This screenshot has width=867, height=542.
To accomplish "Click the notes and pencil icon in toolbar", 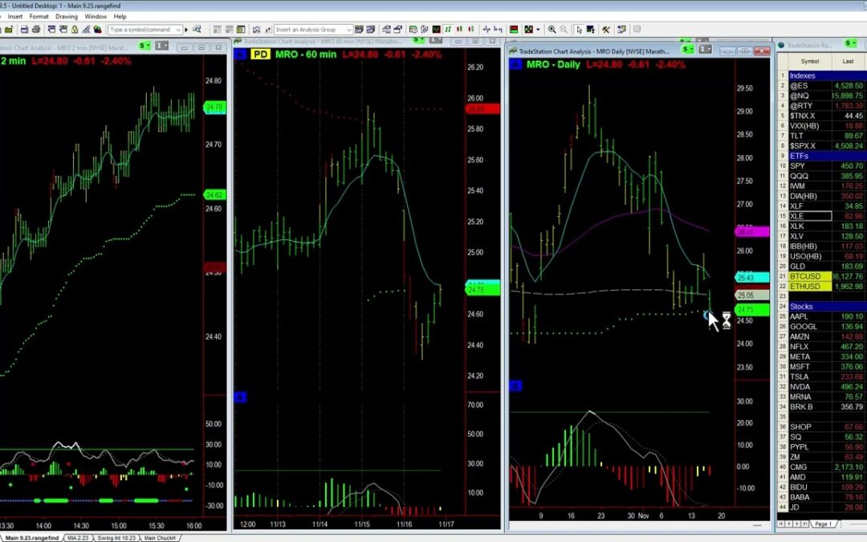I will tap(621, 30).
